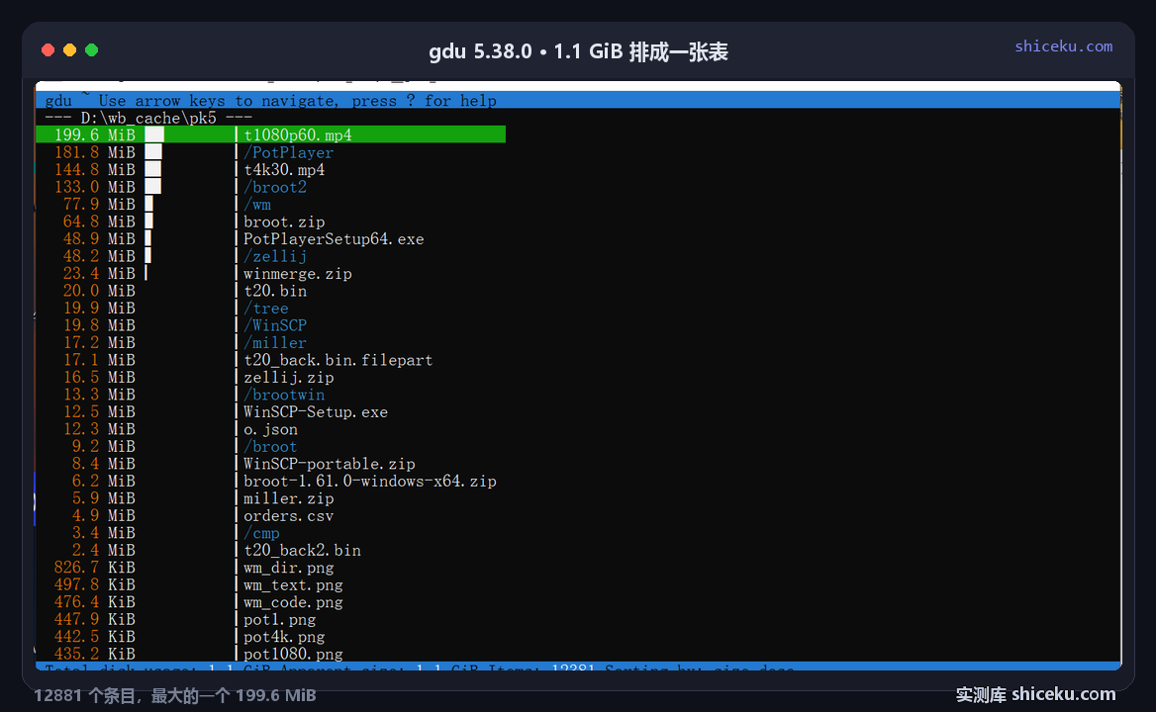Open the /miller directory
The width and height of the screenshot is (1156, 712).
(x=275, y=342)
